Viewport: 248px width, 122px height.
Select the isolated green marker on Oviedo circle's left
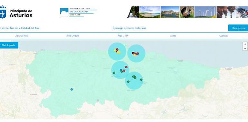pyautogui.click(x=114, y=73)
